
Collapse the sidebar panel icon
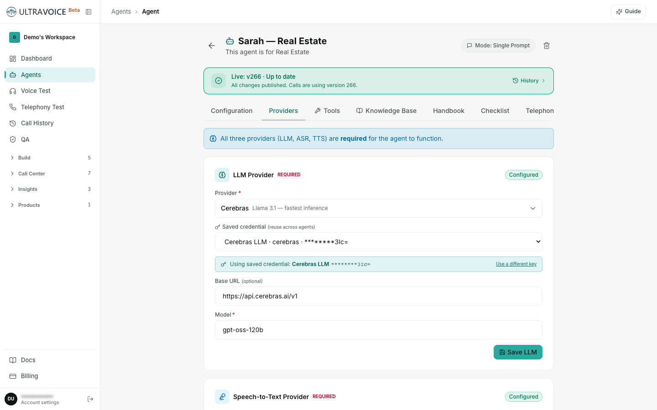tap(89, 12)
